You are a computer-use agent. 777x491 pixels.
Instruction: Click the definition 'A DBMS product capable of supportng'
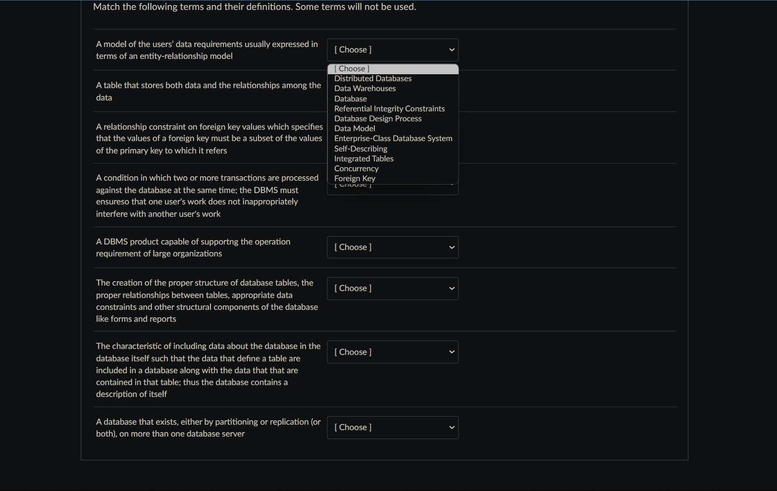click(193, 247)
